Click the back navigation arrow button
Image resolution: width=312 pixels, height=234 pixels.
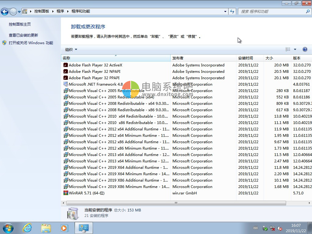(x=5, y=12)
